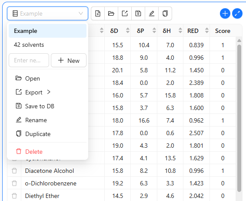246x201 pixels.
Task: Click the scrollbar up arrow
Action: (239, 41)
